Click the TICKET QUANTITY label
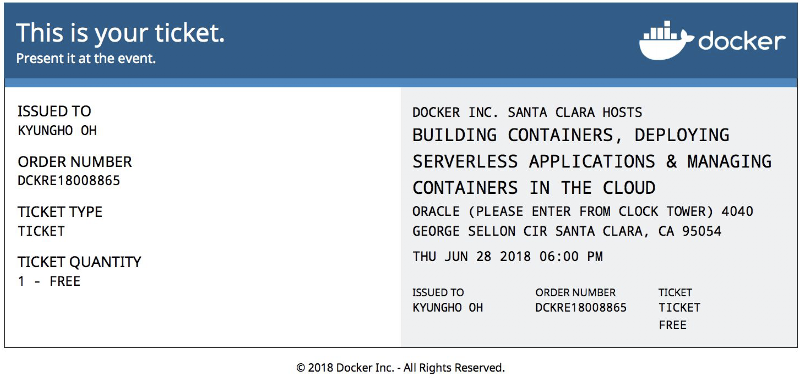Viewport: 802px width, 380px height. pos(79,262)
